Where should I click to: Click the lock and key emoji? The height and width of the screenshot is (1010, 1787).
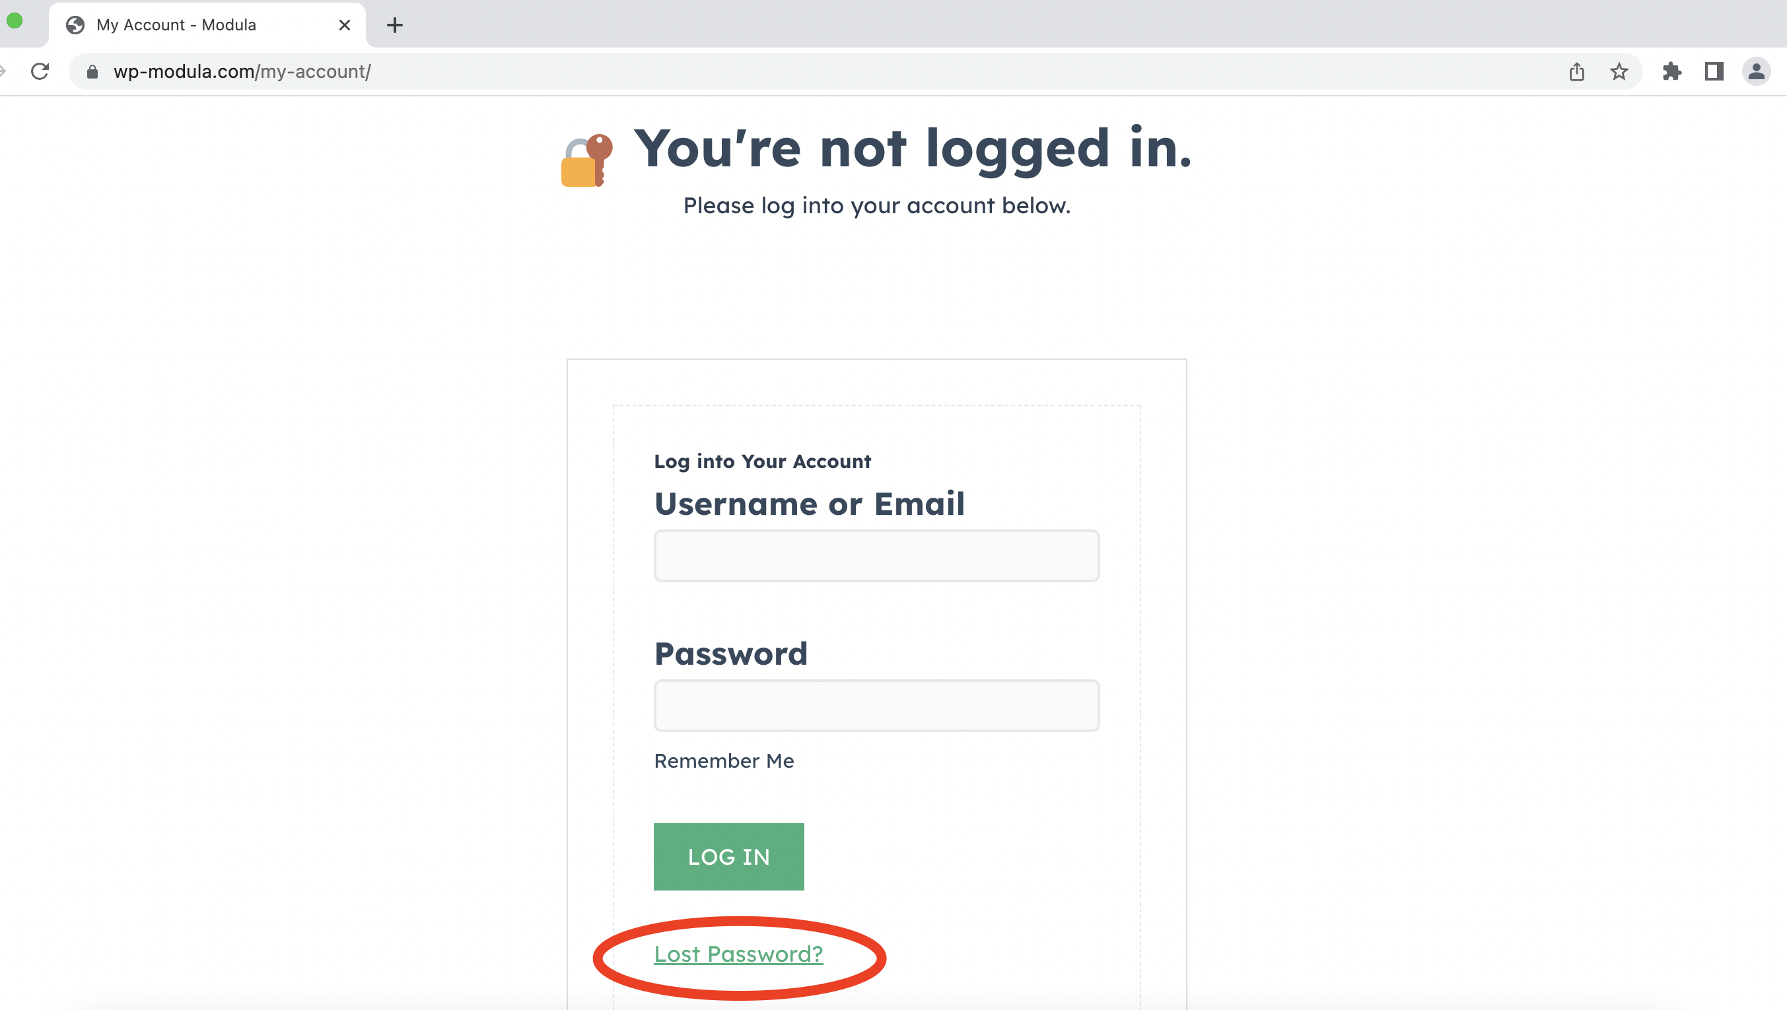coord(587,160)
